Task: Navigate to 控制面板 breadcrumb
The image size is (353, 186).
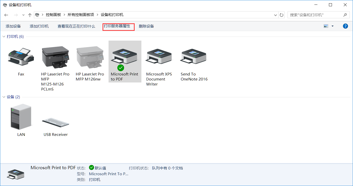Action: 53,15
